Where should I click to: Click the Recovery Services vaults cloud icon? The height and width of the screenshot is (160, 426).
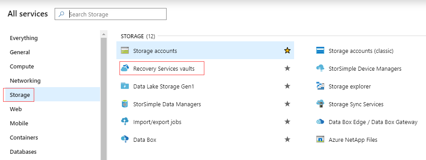click(x=125, y=68)
